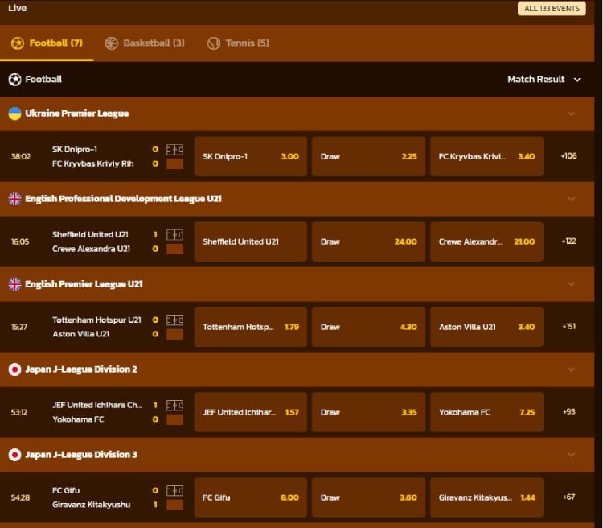
Task: Open the Football tab
Action: click(x=47, y=43)
